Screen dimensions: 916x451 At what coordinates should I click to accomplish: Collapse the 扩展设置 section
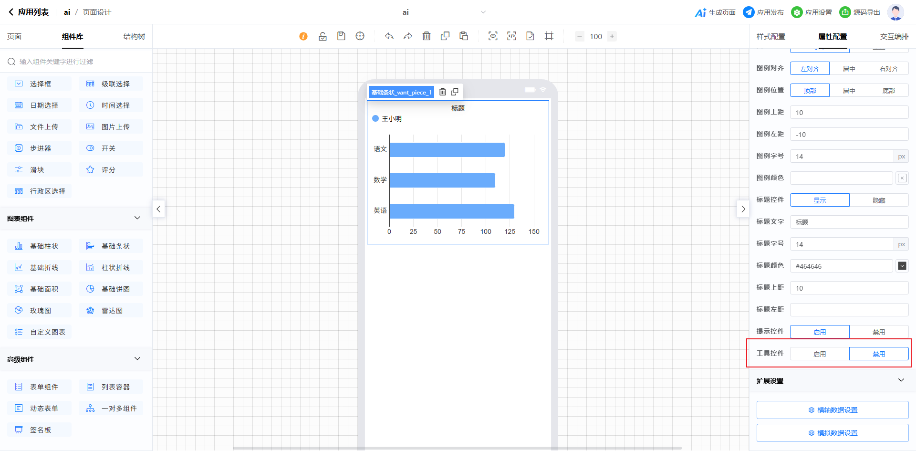pos(901,380)
